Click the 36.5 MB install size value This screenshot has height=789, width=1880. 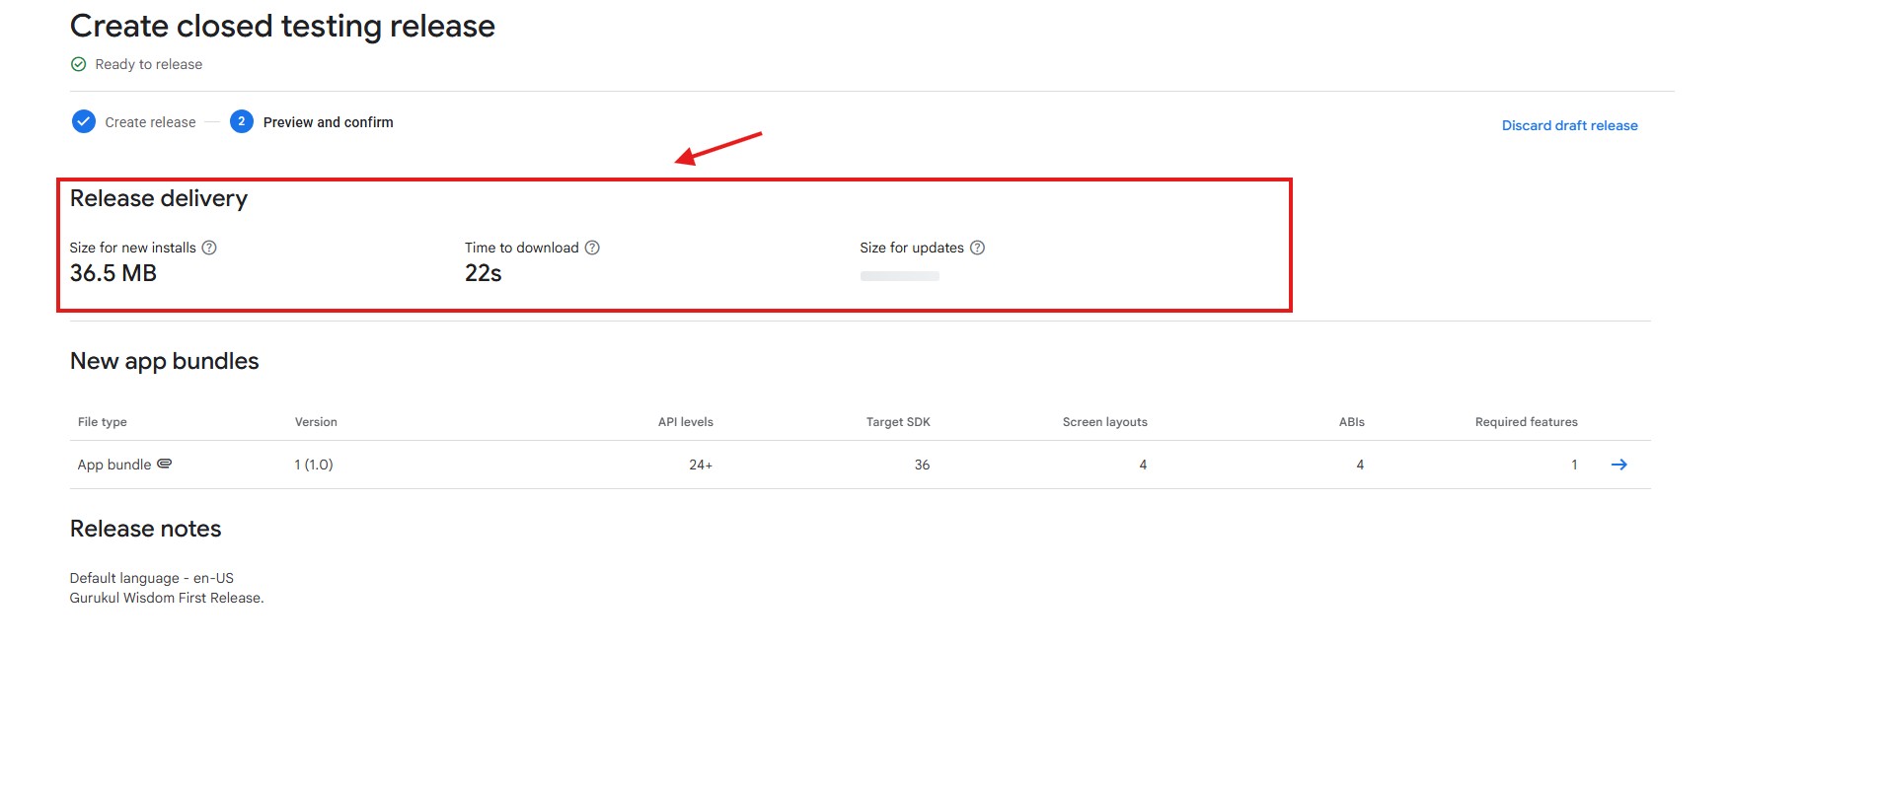tap(113, 273)
